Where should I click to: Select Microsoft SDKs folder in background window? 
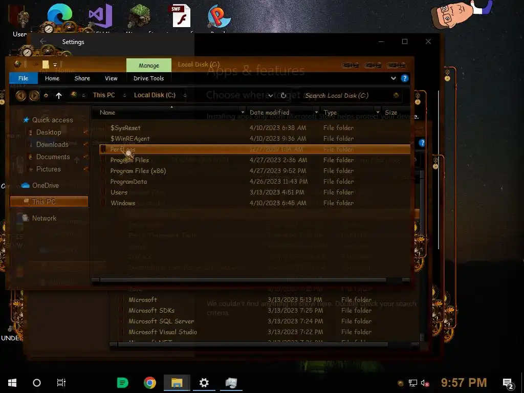151,311
